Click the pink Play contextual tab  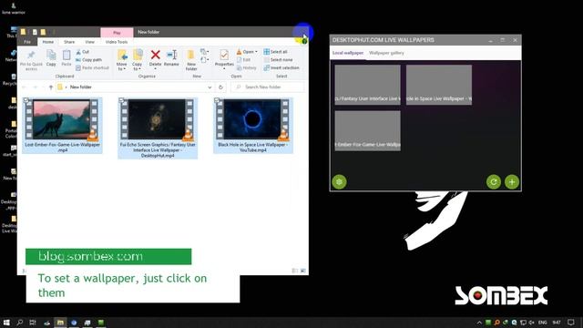(117, 33)
